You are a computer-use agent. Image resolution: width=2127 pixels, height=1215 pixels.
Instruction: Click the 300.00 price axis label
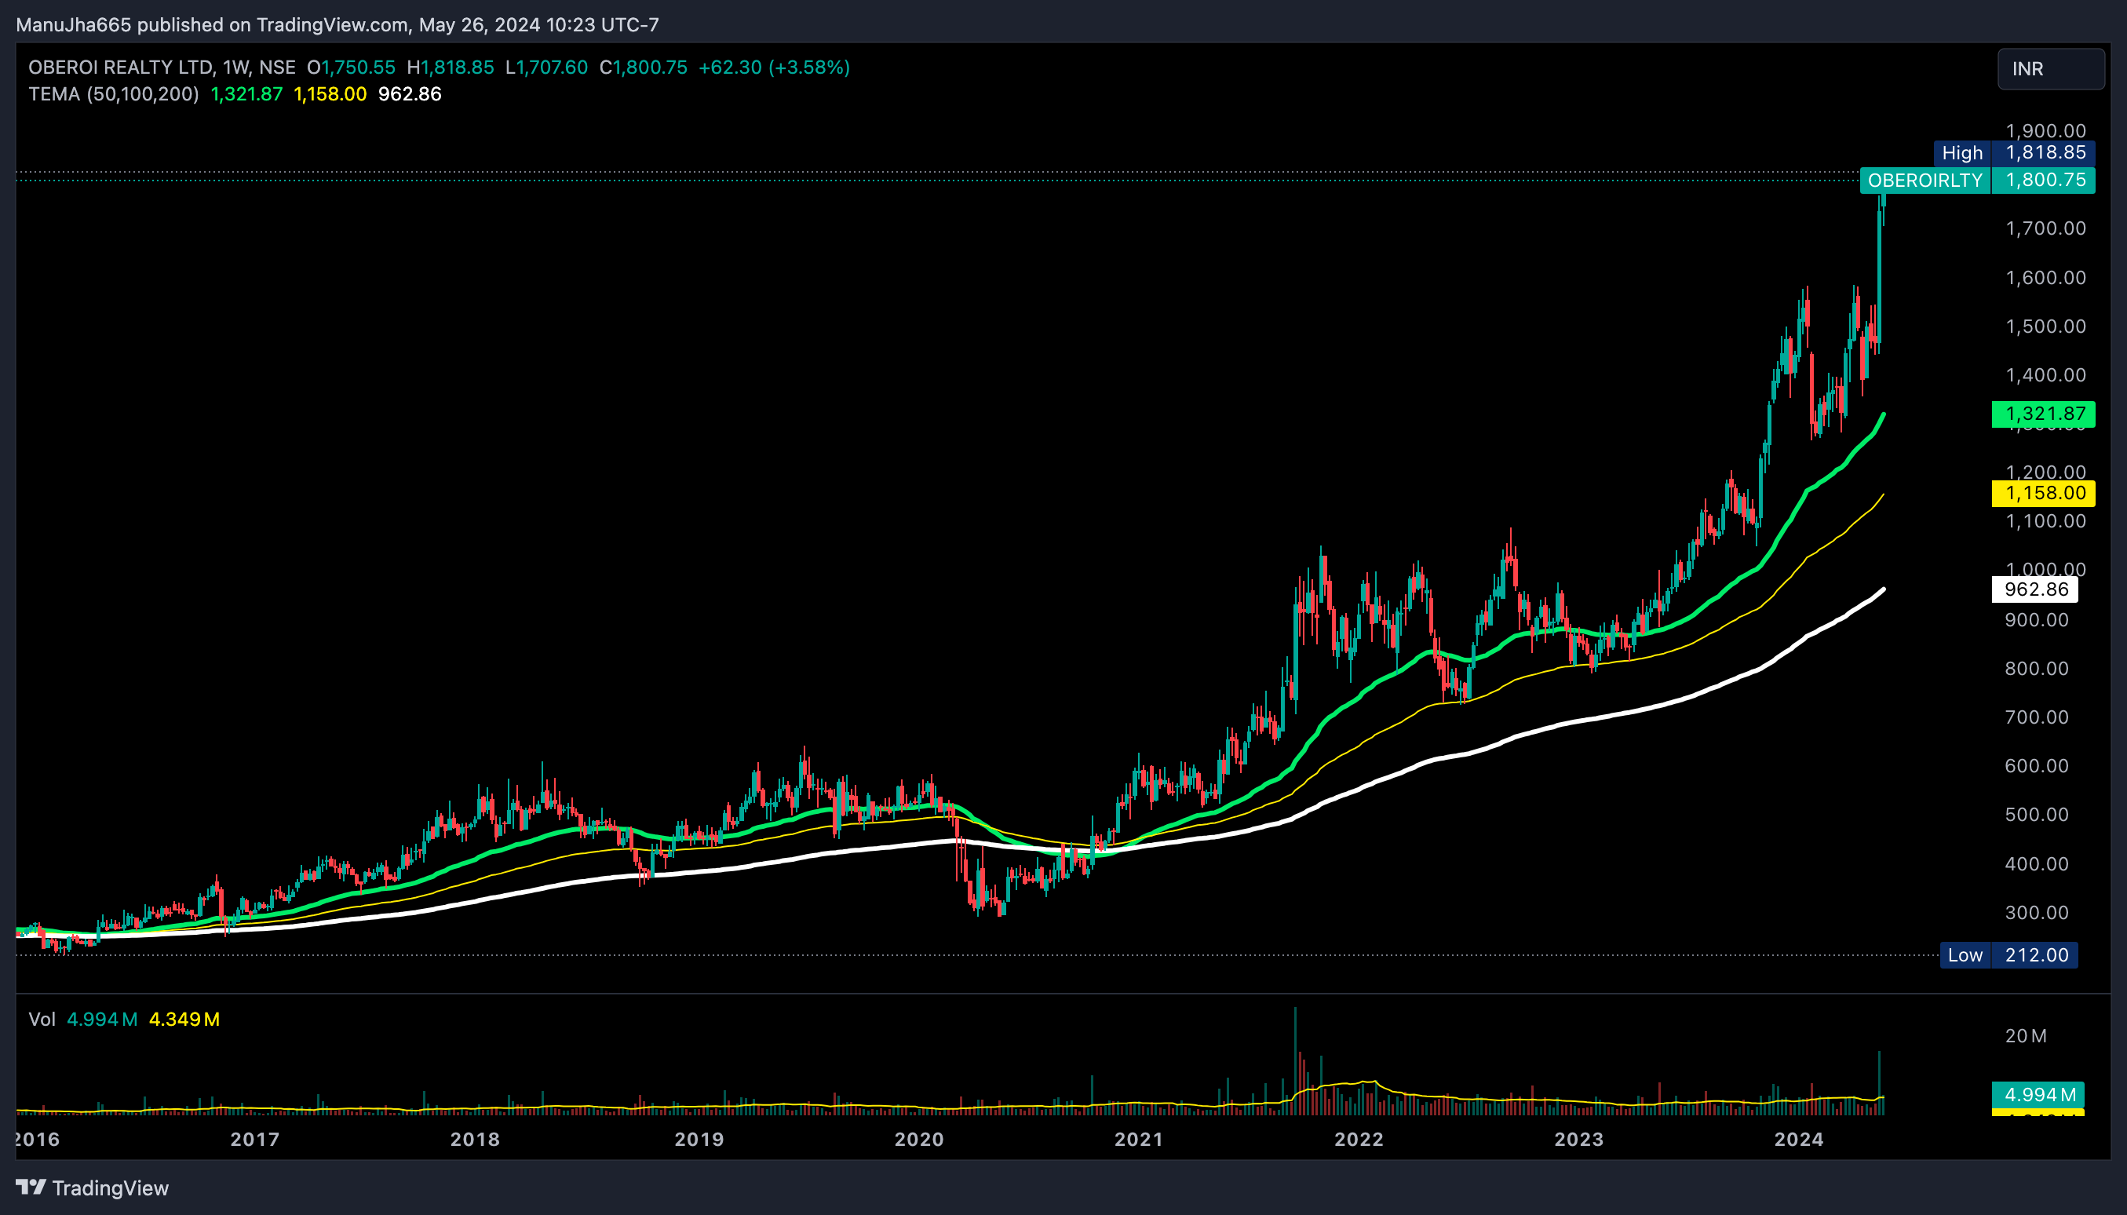(x=2037, y=913)
